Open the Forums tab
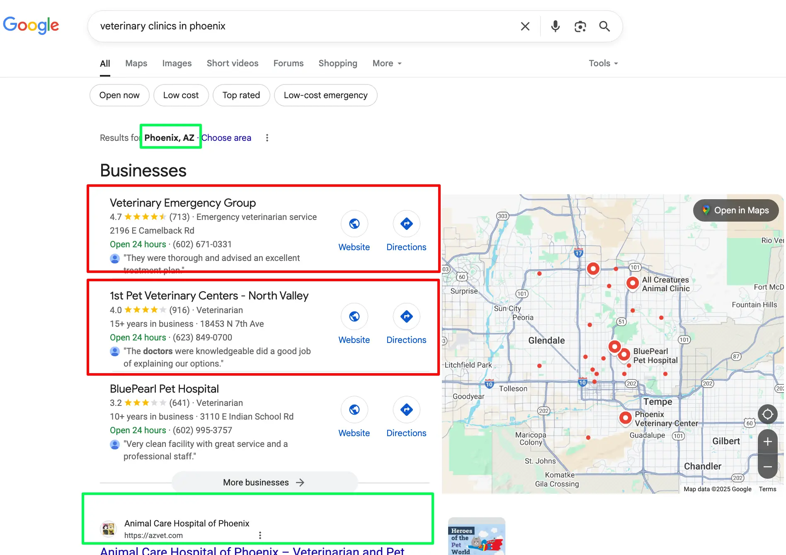786x555 pixels. pyautogui.click(x=288, y=63)
